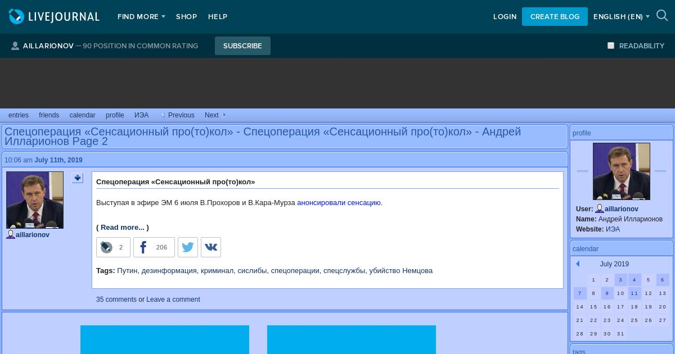The height and width of the screenshot is (354, 675).
Task: Click the left blue advertisement banner
Action: 165,339
